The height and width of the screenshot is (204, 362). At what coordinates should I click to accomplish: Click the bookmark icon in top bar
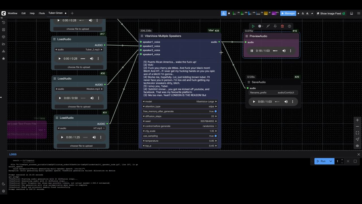click(229, 13)
